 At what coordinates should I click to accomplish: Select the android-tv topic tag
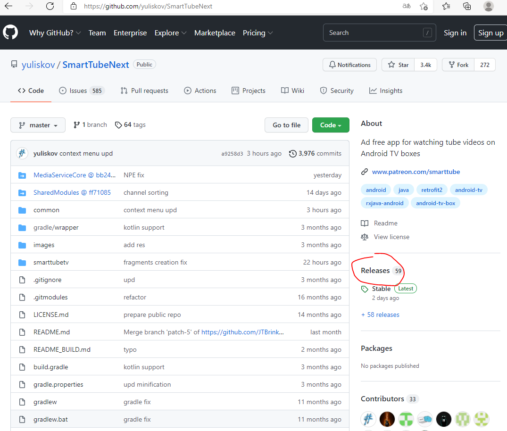point(468,190)
